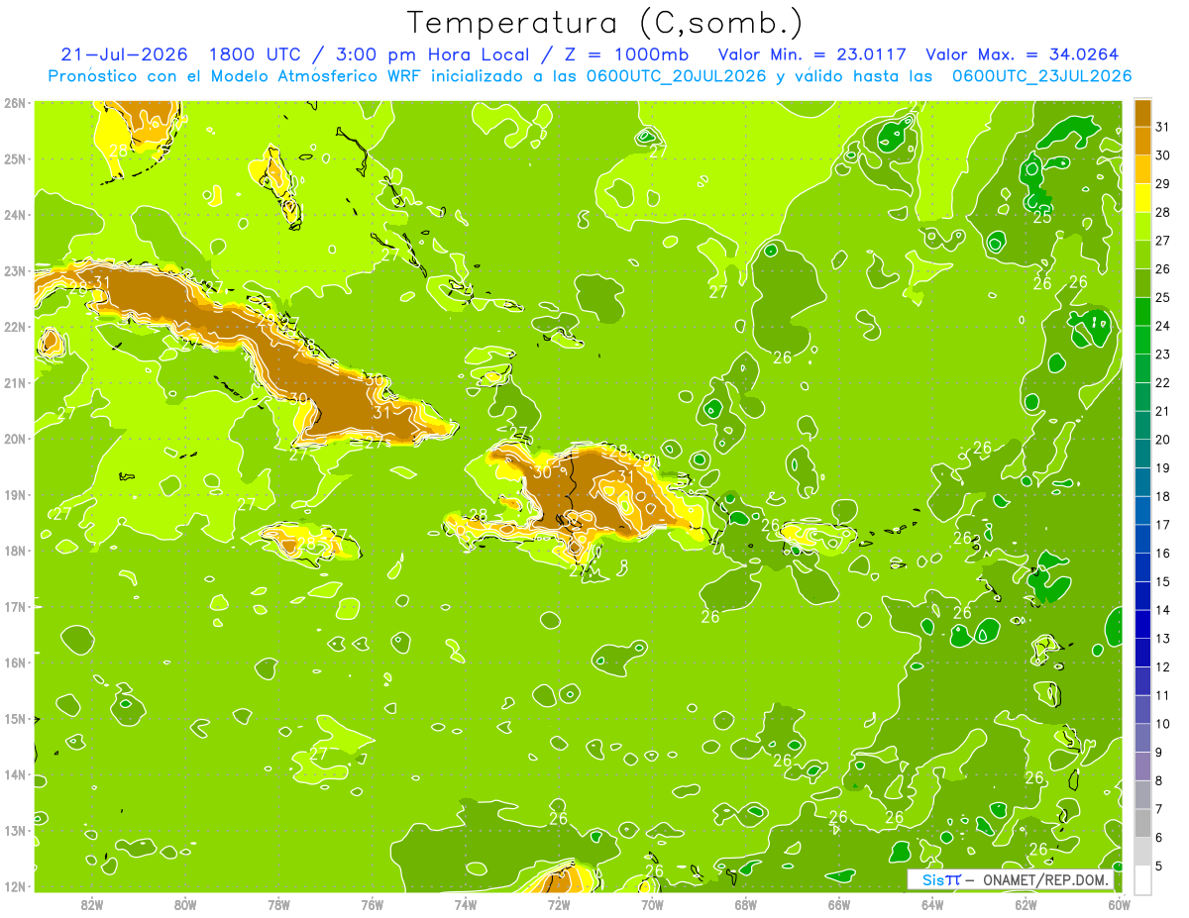Click the "18N" latitude label

coord(15,550)
